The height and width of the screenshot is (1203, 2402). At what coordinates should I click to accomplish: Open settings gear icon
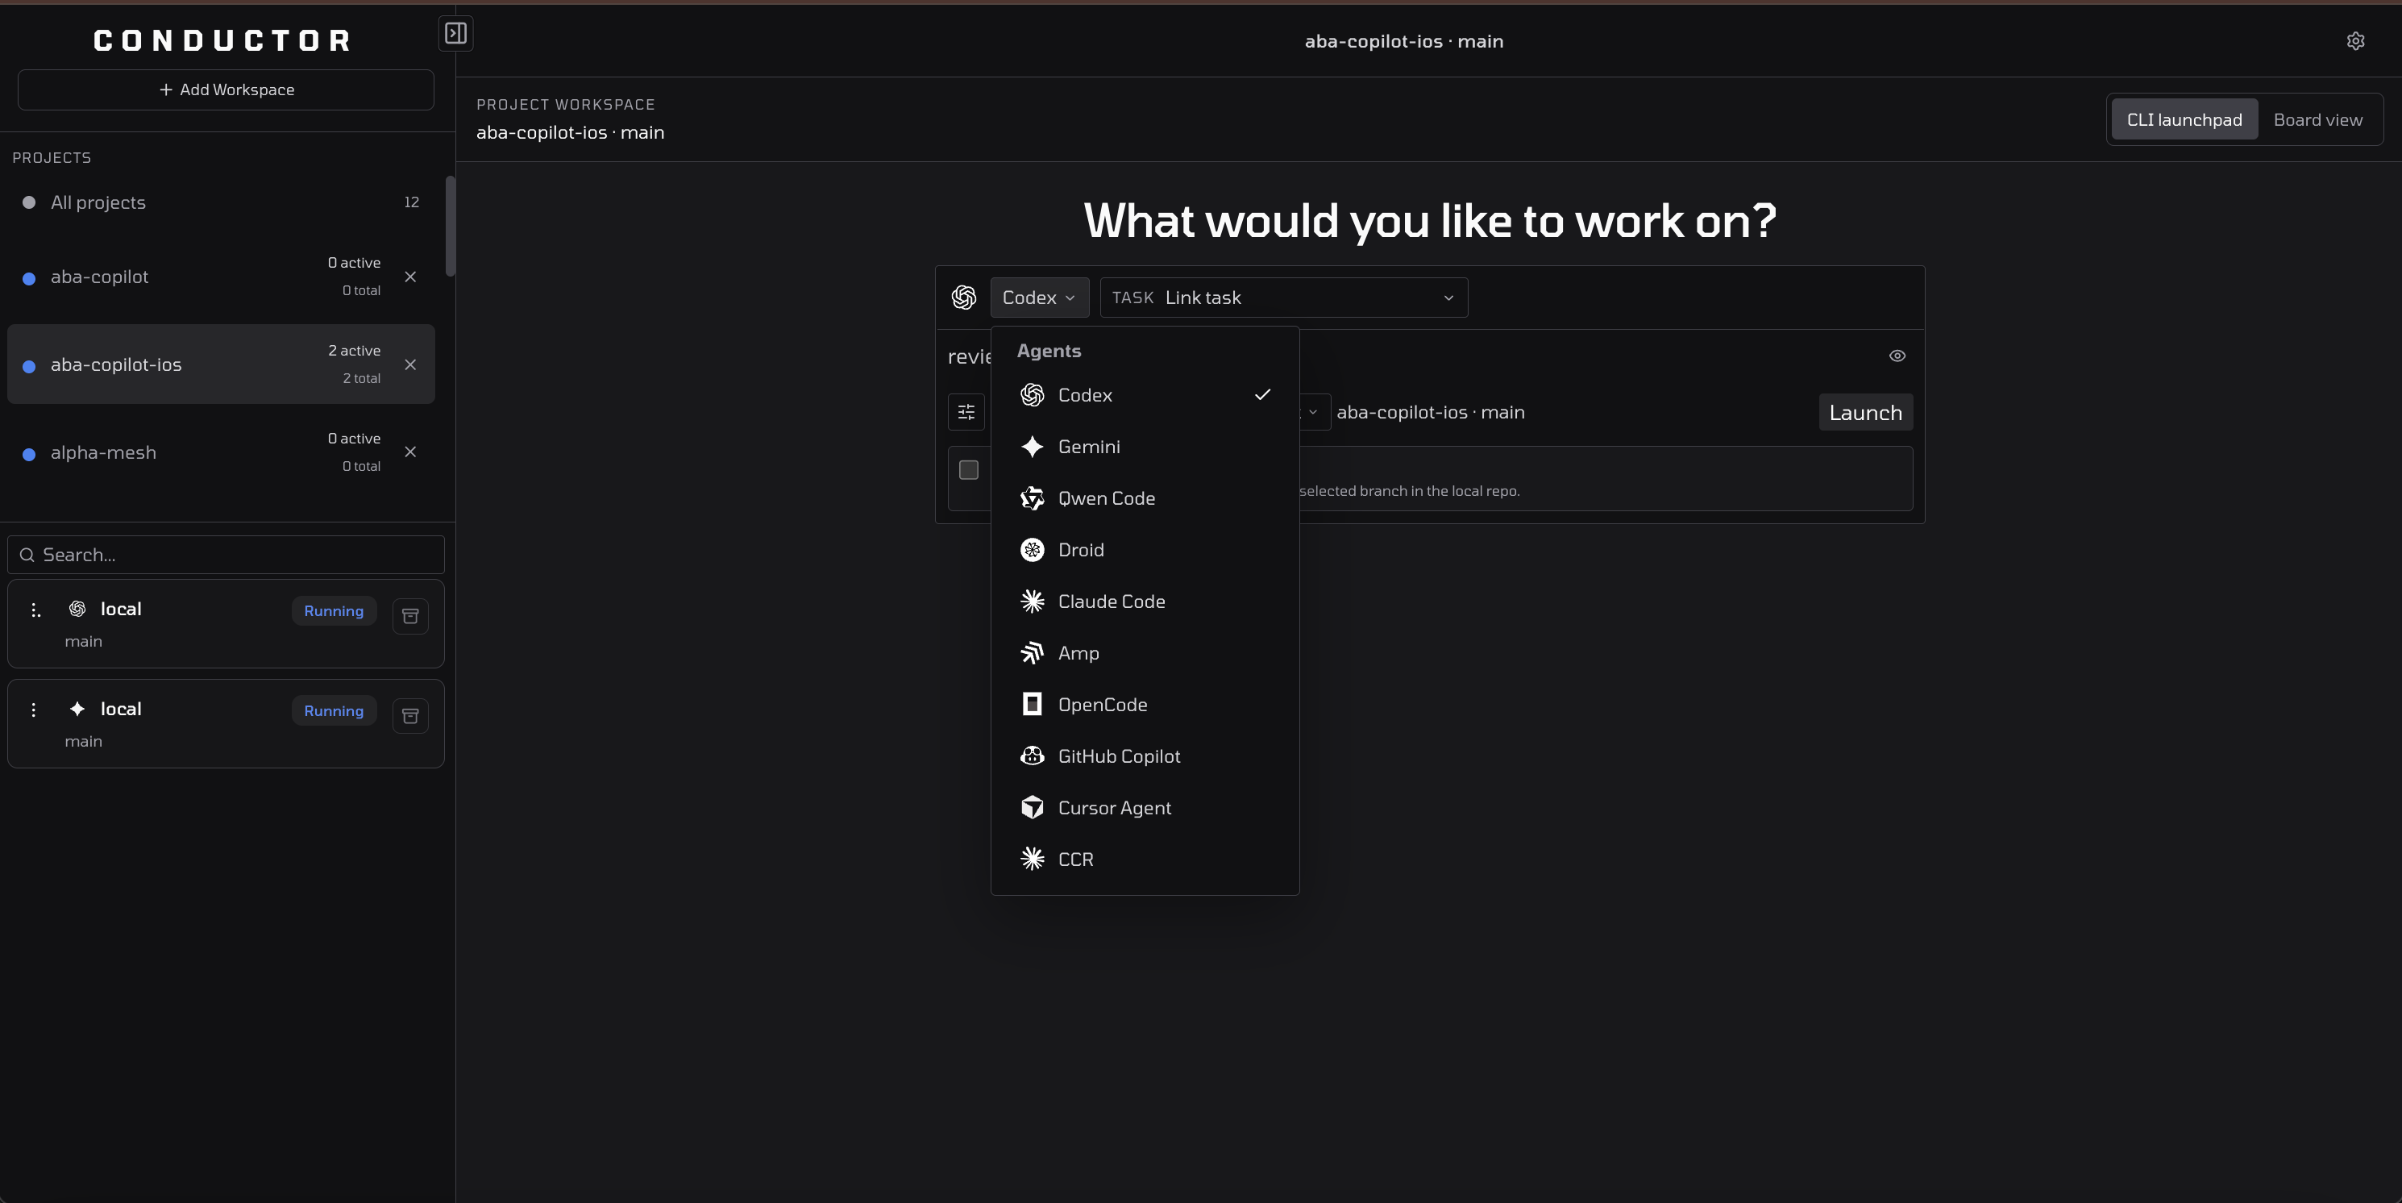(2355, 41)
